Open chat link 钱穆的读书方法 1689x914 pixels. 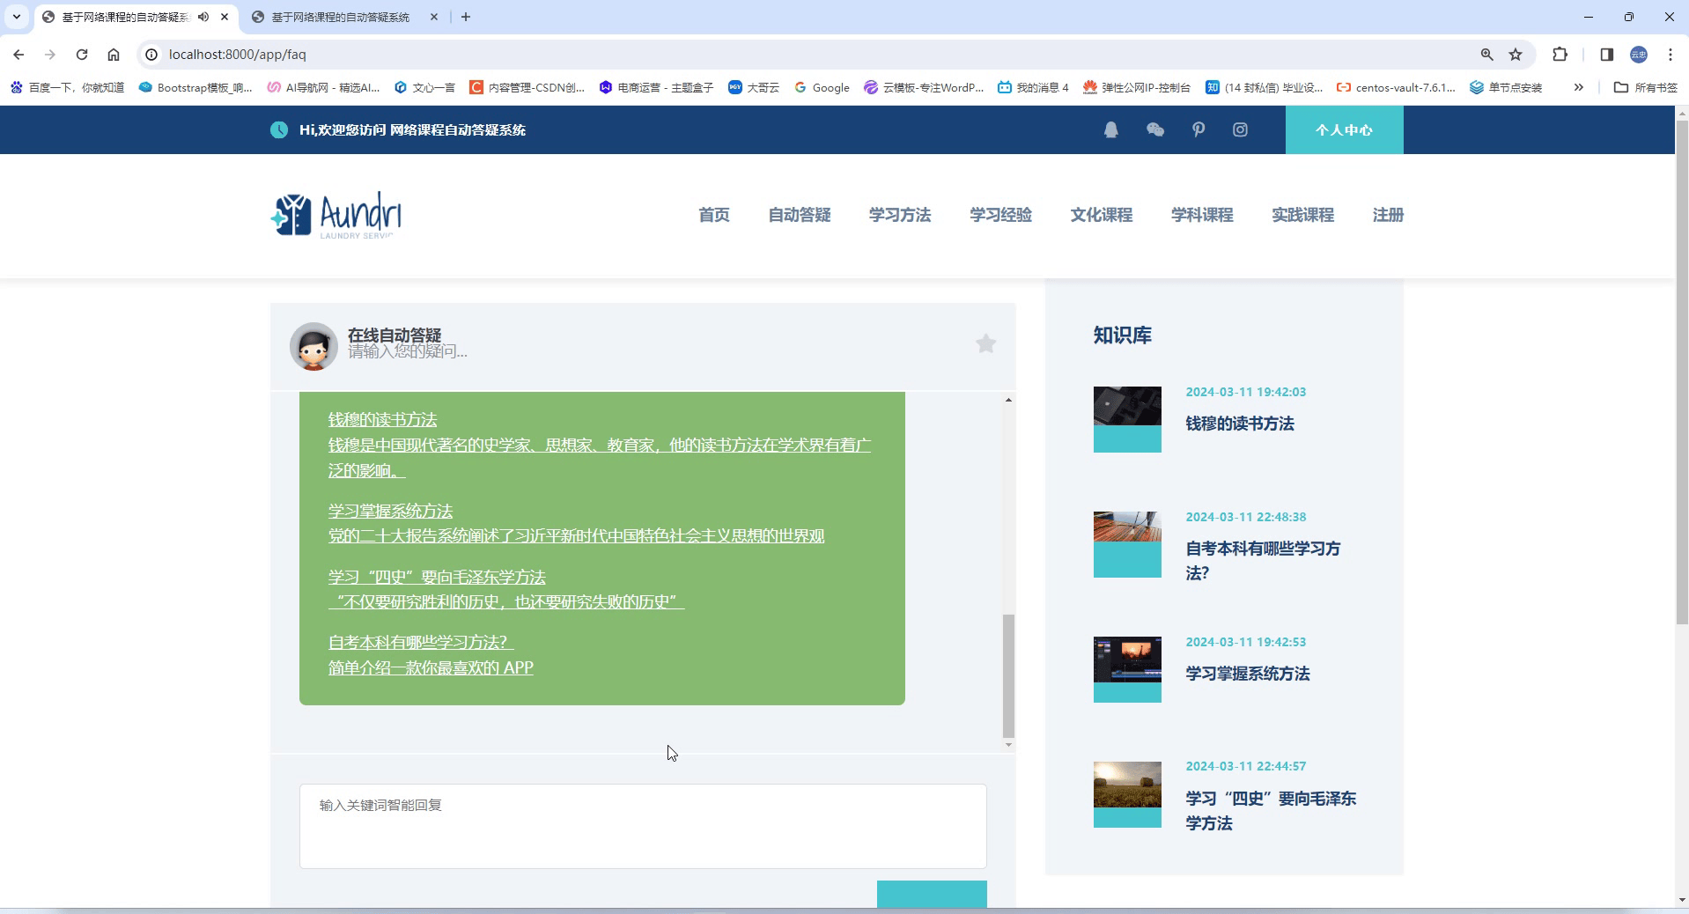click(x=382, y=420)
